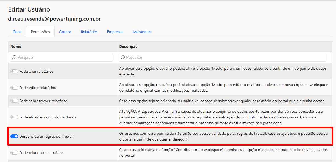
Task: Open the Geral tab
Action: tap(17, 32)
